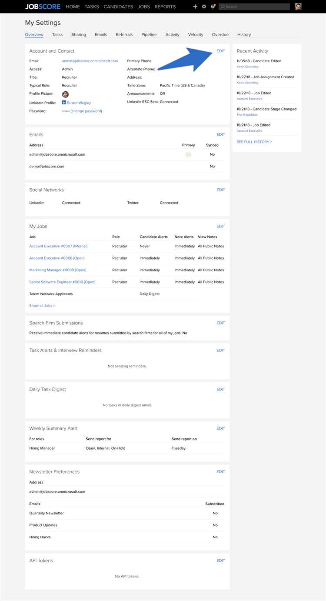Open the Buster Wegley LinkedIn profile link
Viewport: 326px width, 601px height.
click(79, 103)
